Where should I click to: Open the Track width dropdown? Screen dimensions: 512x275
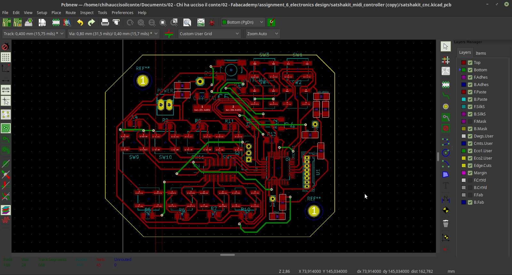tap(34, 34)
